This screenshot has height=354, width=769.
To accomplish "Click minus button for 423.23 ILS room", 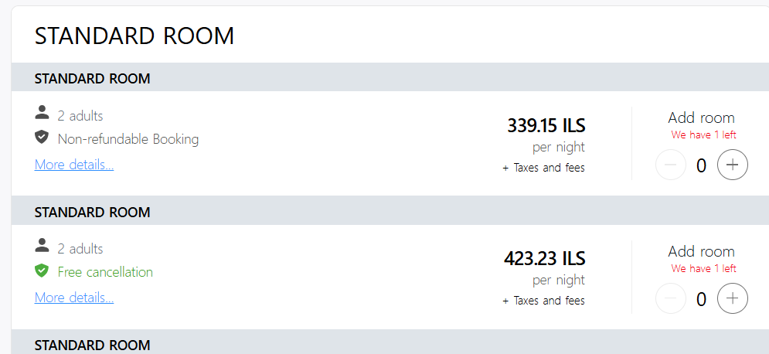I will 670,298.
